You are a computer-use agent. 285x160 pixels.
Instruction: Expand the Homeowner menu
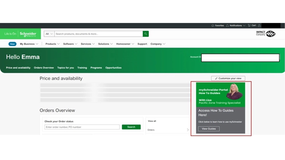125,44
